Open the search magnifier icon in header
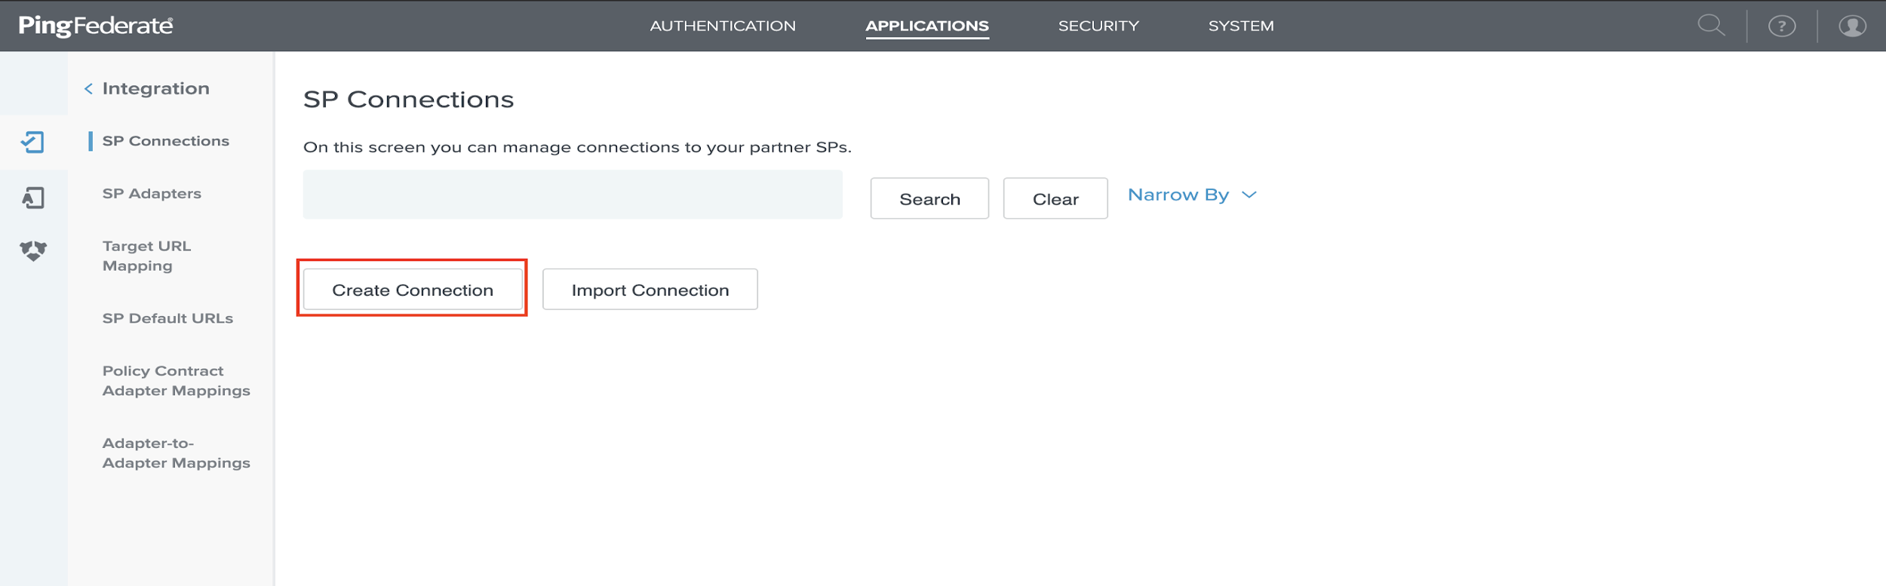This screenshot has width=1886, height=586. pos(1710,26)
